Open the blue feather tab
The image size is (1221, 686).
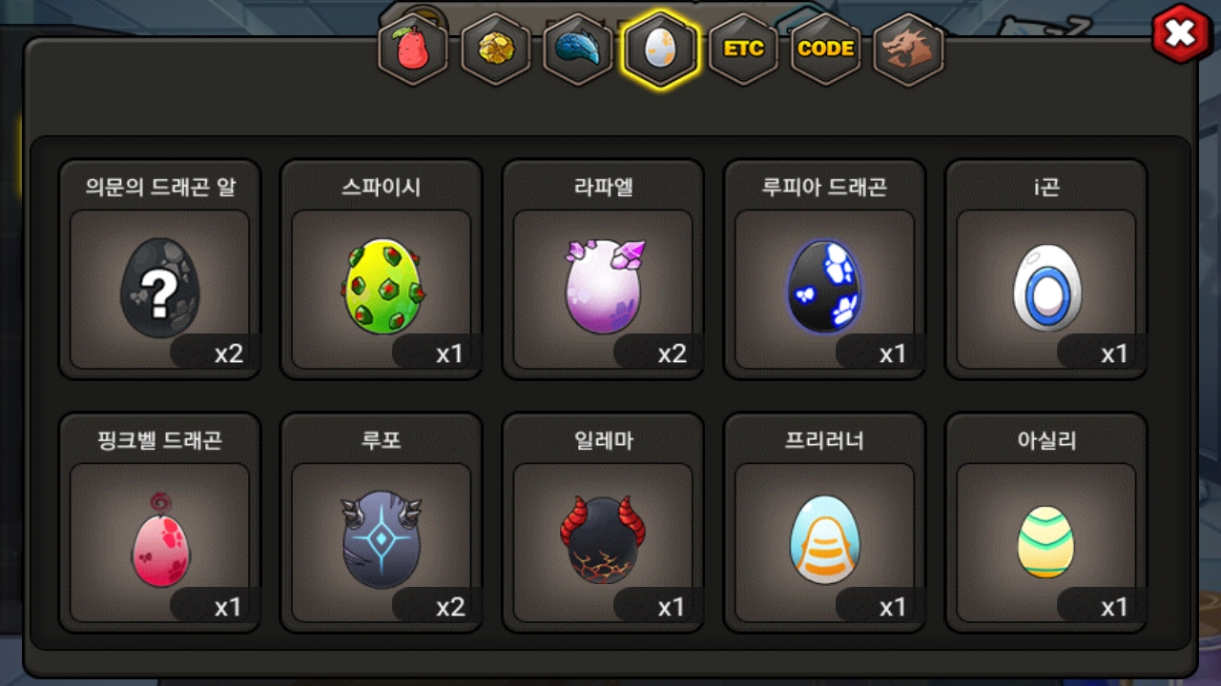pos(578,50)
